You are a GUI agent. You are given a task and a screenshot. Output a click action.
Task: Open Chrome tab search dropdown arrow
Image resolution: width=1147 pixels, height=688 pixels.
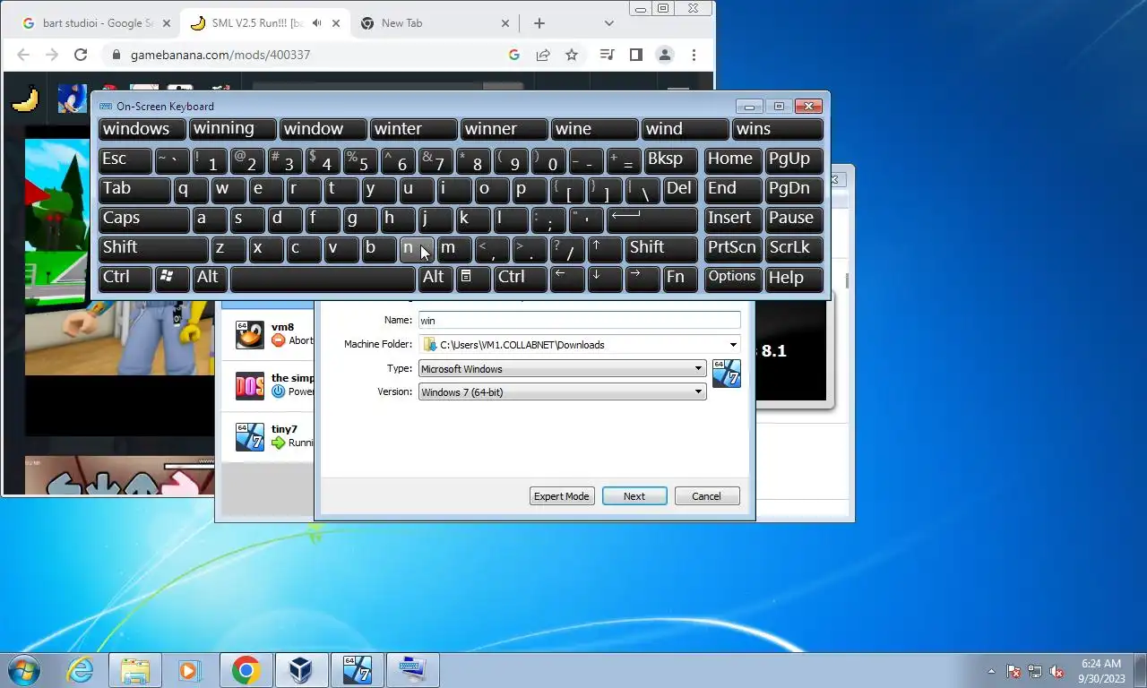pos(608,23)
